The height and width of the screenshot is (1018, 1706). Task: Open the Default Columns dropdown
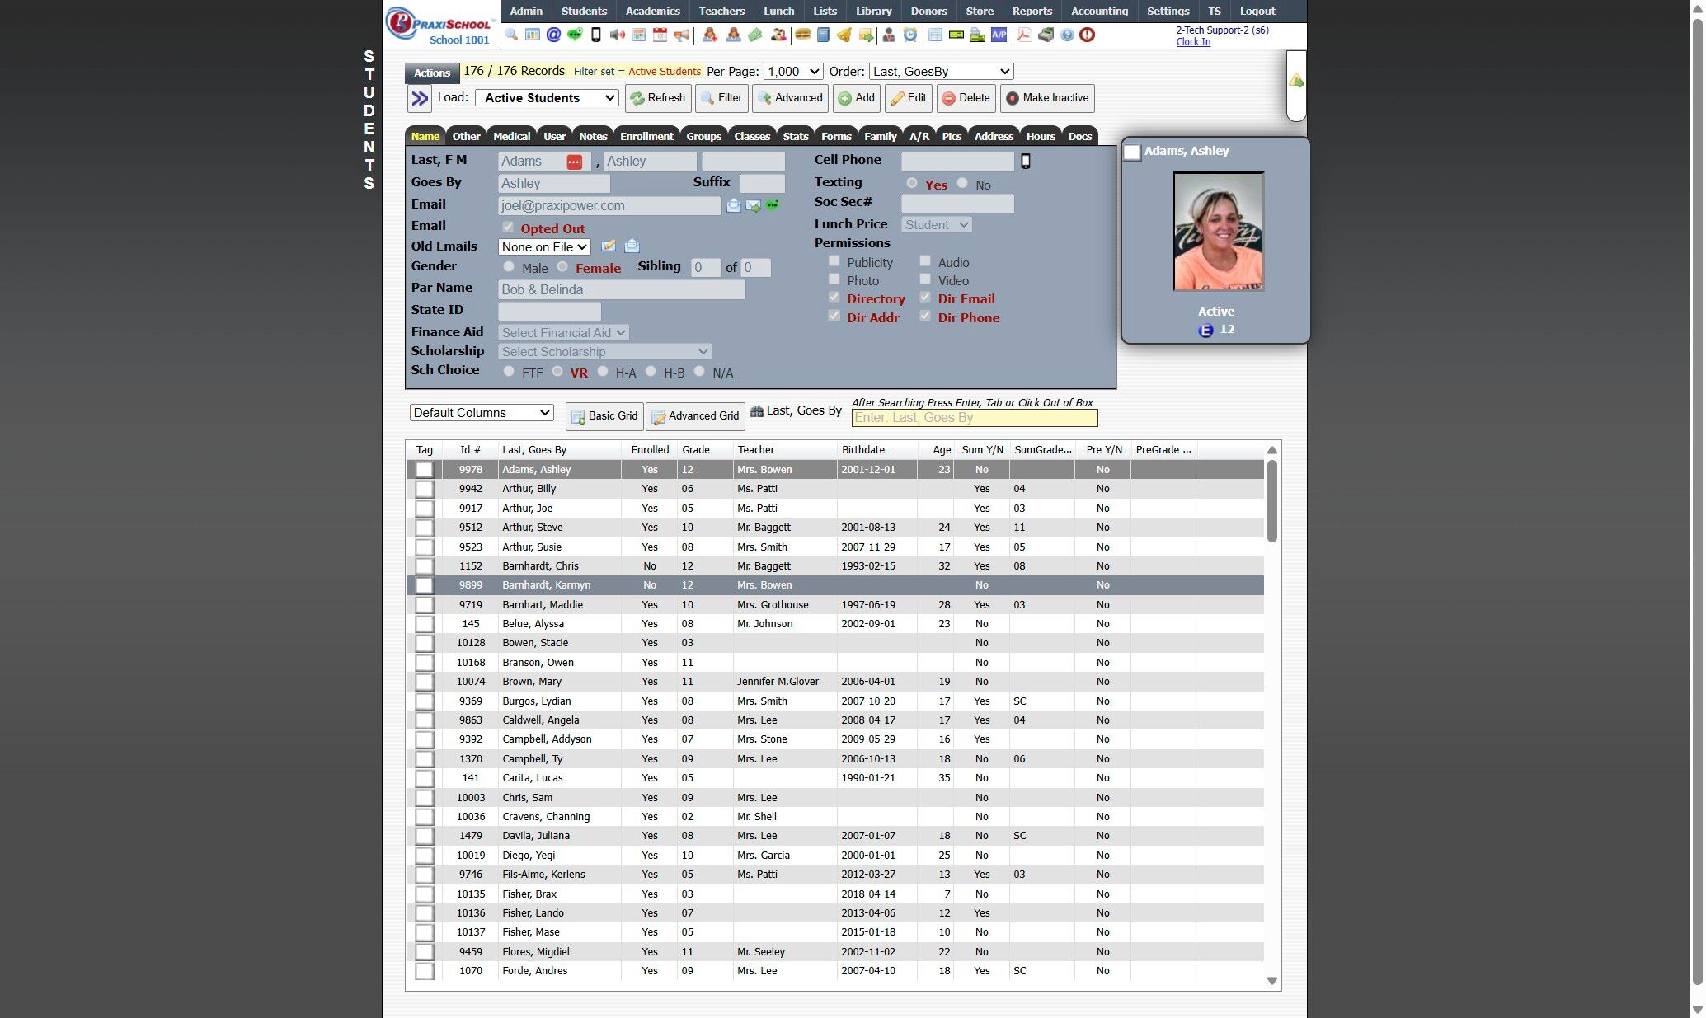[482, 413]
